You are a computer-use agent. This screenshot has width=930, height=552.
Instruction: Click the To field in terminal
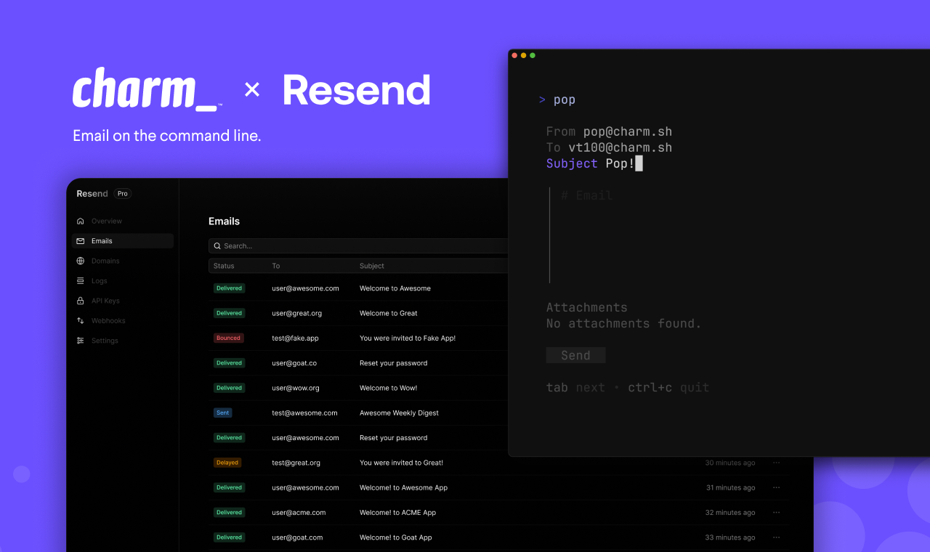pos(609,147)
